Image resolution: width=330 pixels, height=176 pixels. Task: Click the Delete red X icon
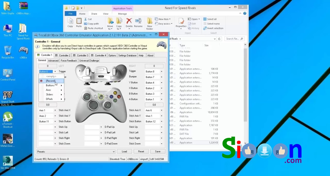coord(129,22)
